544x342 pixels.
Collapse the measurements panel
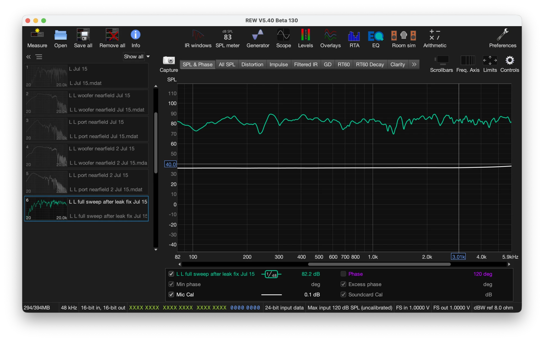coord(28,57)
